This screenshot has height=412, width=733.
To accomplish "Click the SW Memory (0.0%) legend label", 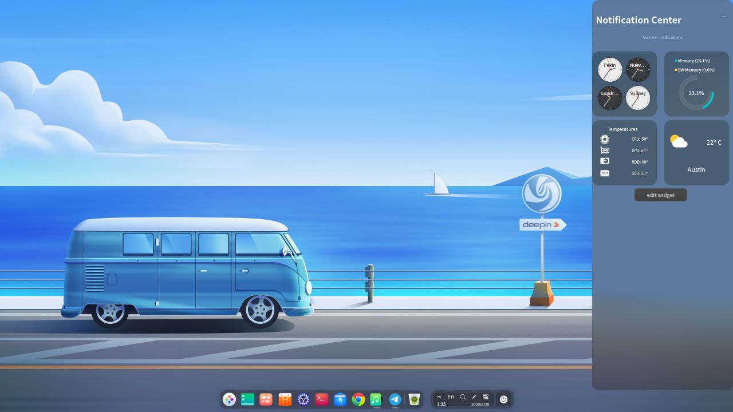I will [696, 70].
